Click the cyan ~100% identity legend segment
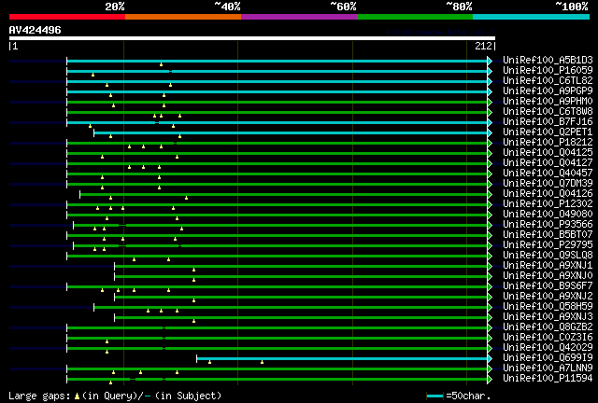Screen dimensions: 598x403 click(x=532, y=17)
